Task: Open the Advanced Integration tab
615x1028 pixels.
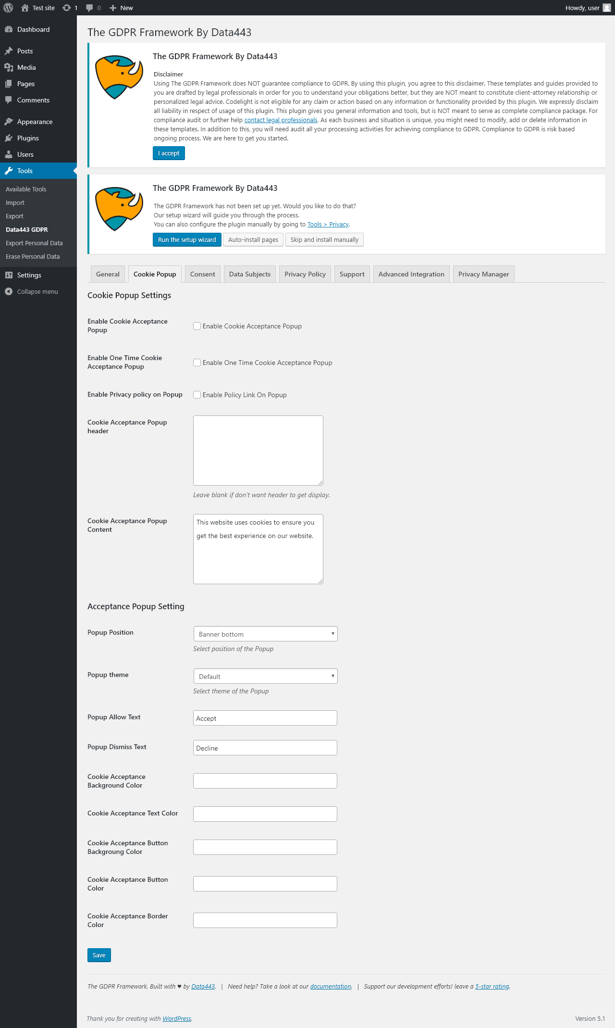Action: coord(411,274)
